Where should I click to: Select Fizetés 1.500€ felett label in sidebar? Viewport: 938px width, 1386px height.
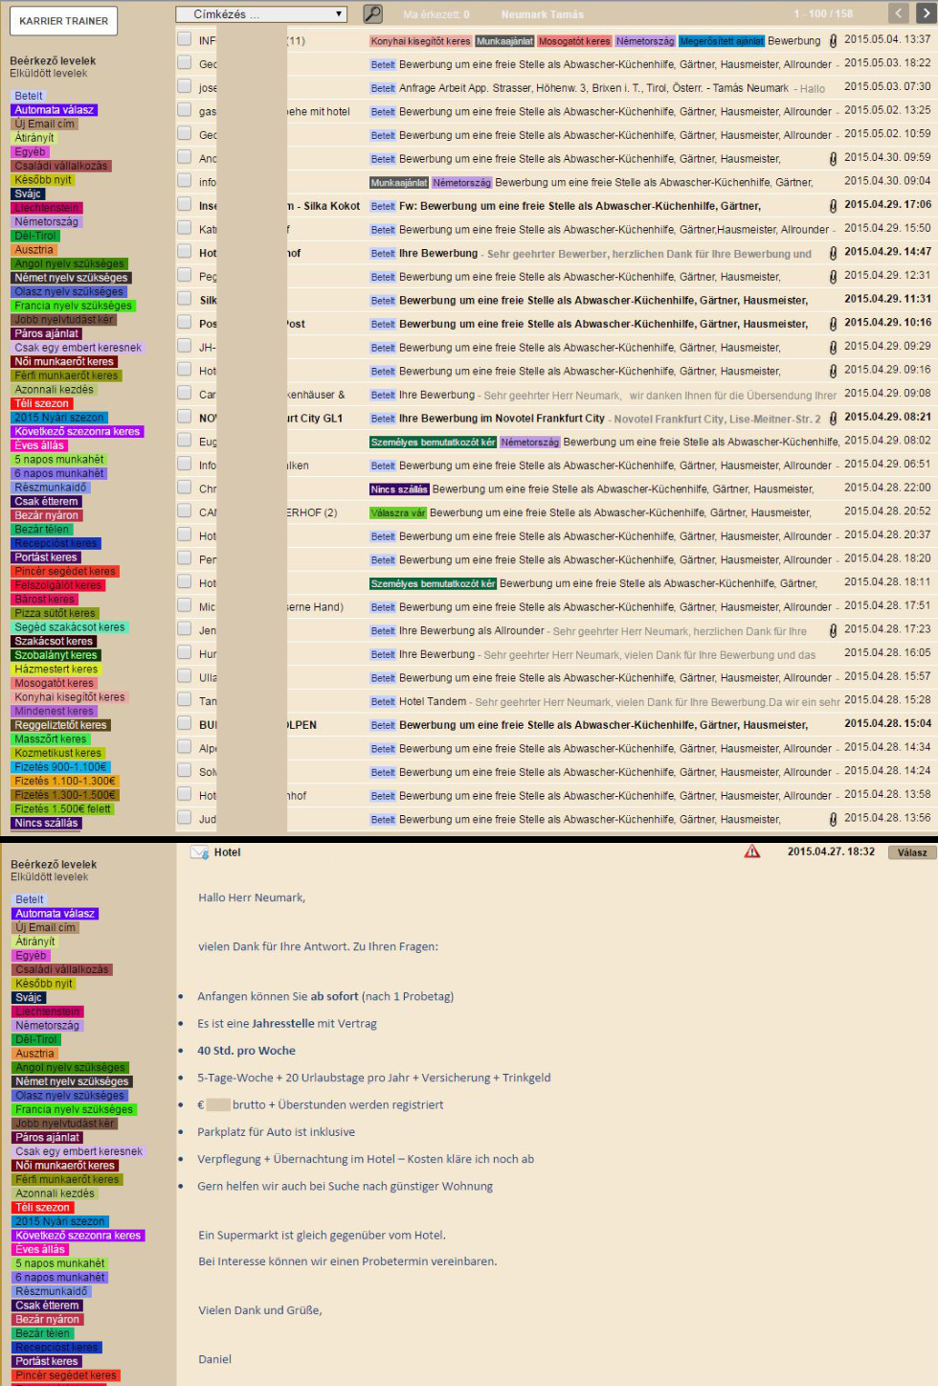tap(63, 809)
